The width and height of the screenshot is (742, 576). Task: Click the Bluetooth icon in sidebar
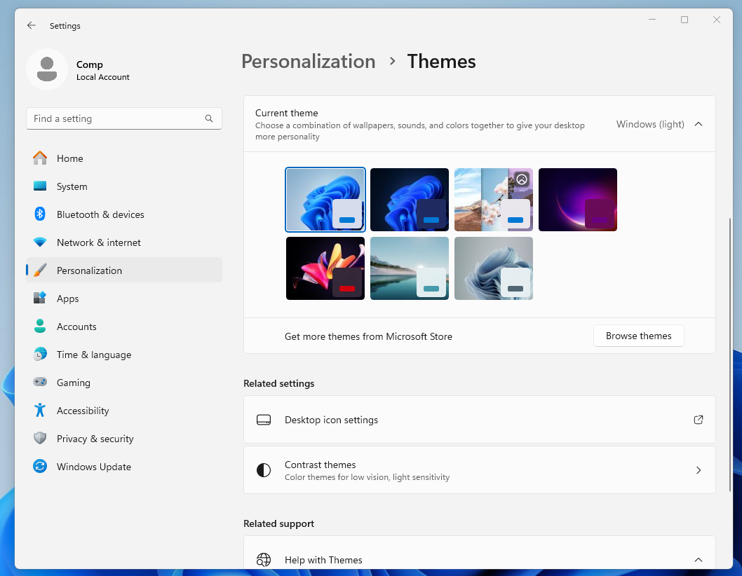pos(40,214)
